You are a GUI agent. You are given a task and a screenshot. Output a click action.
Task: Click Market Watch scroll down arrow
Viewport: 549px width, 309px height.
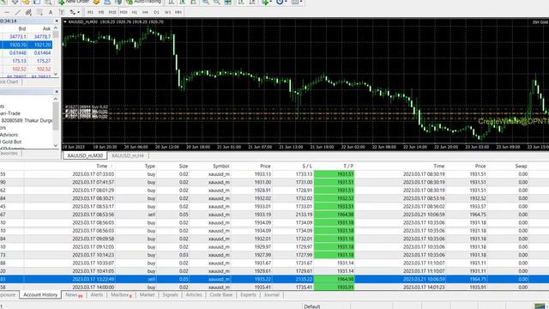56,75
